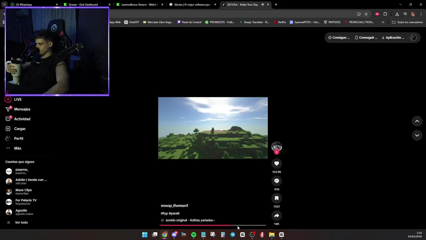Follow creator with the red plus badge
This screenshot has width=426, height=240.
[277, 152]
